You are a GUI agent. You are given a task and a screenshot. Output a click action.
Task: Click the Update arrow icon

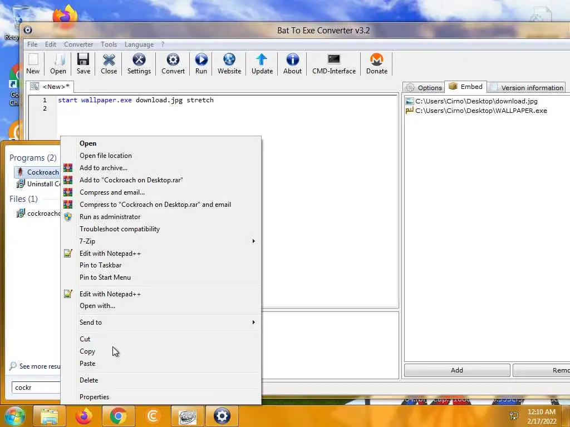(x=262, y=64)
